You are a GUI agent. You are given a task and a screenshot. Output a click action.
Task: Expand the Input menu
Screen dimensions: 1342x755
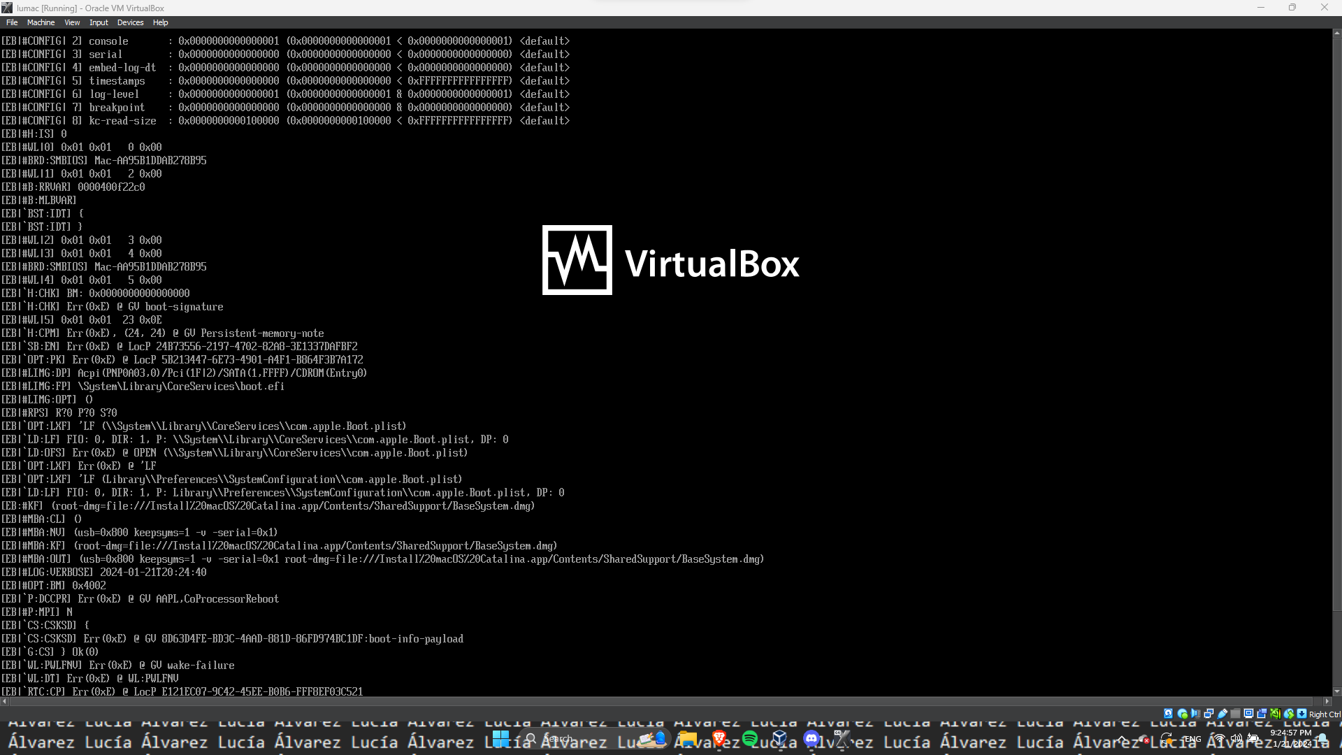pos(98,22)
